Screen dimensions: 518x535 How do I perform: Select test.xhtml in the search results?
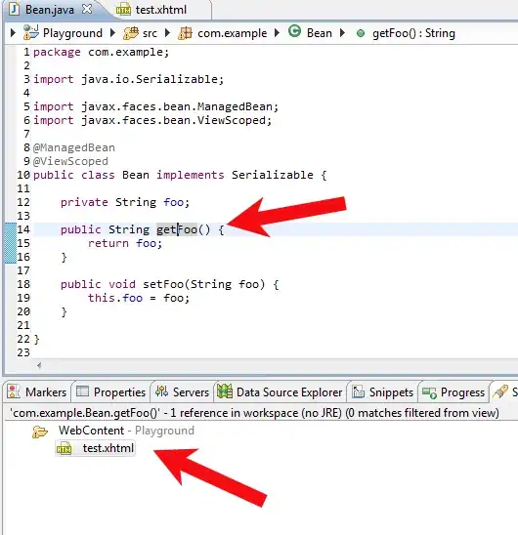coord(96,448)
